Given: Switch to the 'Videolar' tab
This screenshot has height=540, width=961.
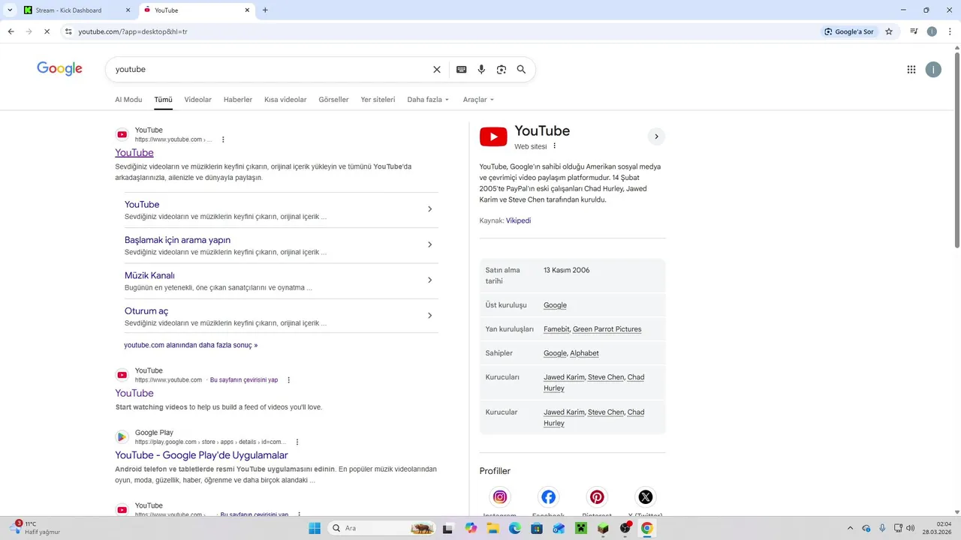Looking at the screenshot, I should click(x=197, y=99).
